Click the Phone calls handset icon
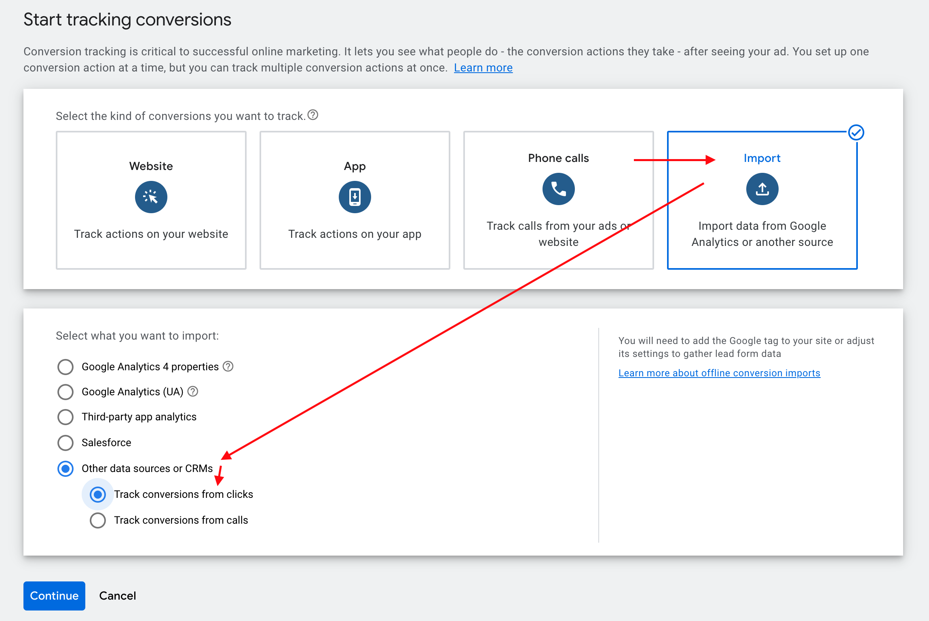Image resolution: width=929 pixels, height=621 pixels. 558,189
